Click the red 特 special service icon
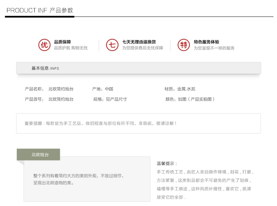Screen dimensions: 277x206 184,45
